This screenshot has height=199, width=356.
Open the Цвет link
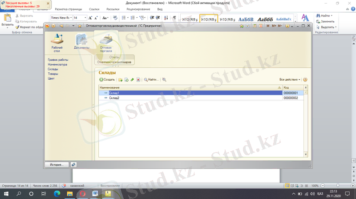[51, 78]
